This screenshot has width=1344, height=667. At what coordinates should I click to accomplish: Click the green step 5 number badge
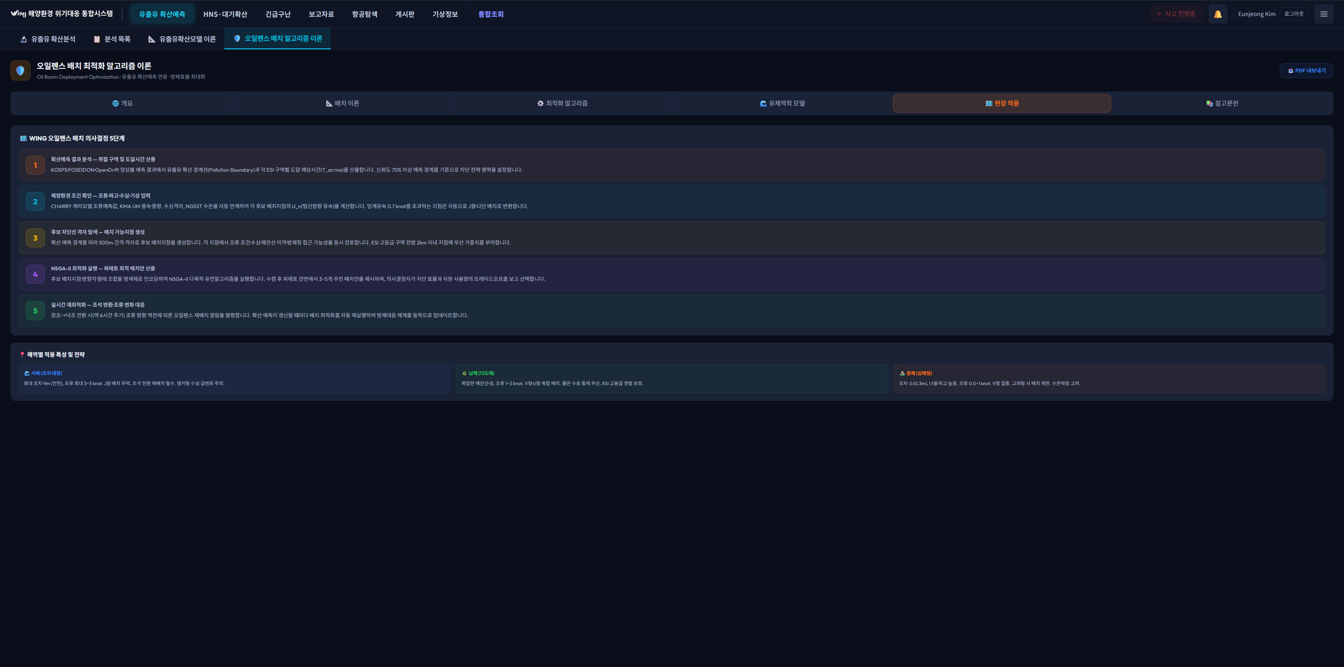(35, 311)
